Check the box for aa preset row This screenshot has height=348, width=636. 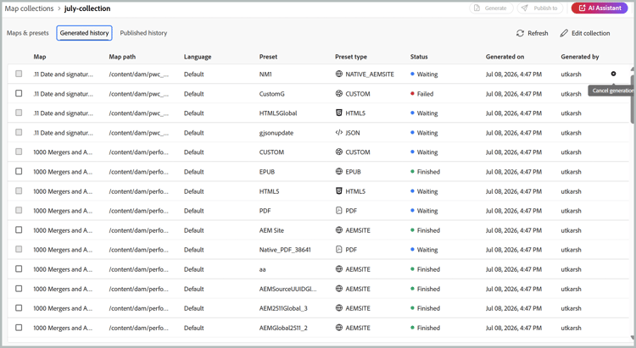(19, 269)
